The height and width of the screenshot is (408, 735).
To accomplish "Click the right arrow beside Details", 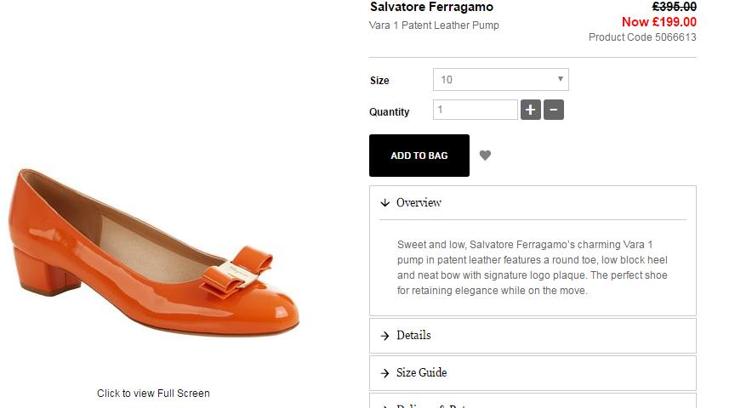I will (x=385, y=336).
